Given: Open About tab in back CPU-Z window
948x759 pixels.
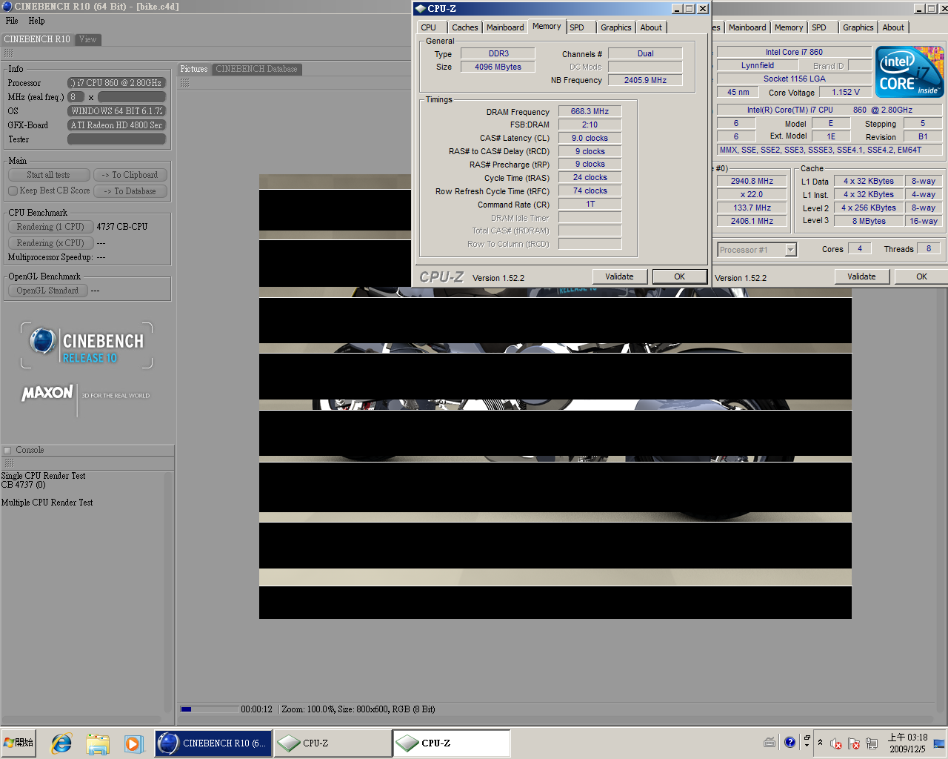Looking at the screenshot, I should (x=893, y=27).
